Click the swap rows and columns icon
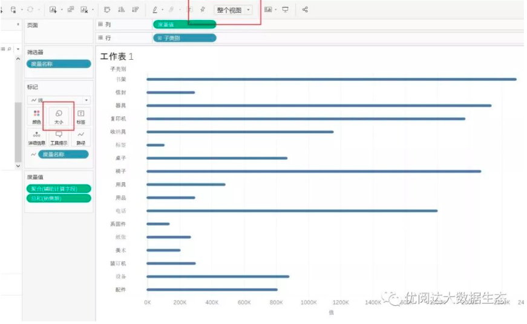Image resolution: width=527 pixels, height=324 pixels. click(x=107, y=10)
